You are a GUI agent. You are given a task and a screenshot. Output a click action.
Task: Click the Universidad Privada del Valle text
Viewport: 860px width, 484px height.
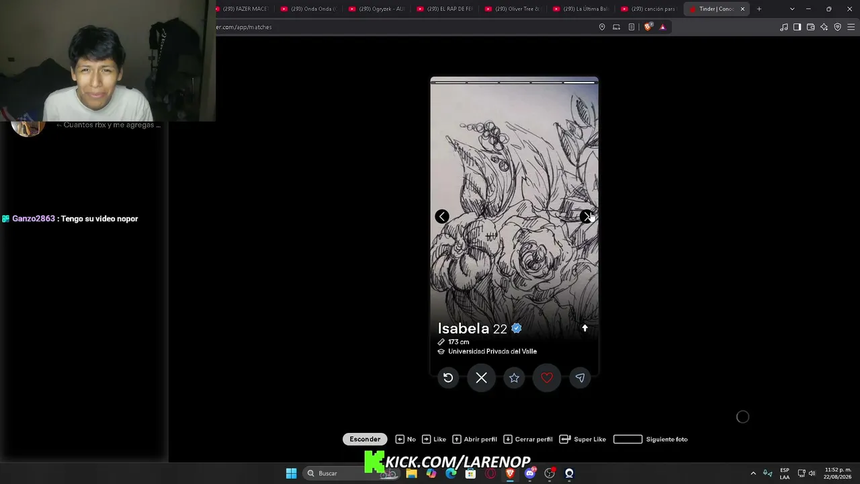[x=492, y=352]
